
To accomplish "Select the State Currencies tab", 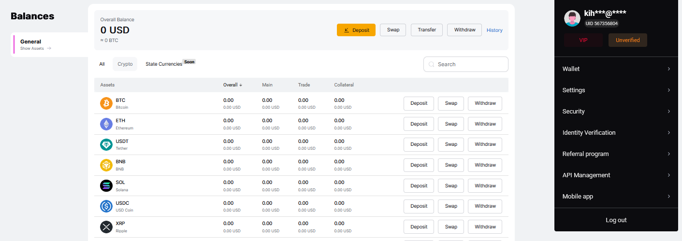I will point(164,64).
